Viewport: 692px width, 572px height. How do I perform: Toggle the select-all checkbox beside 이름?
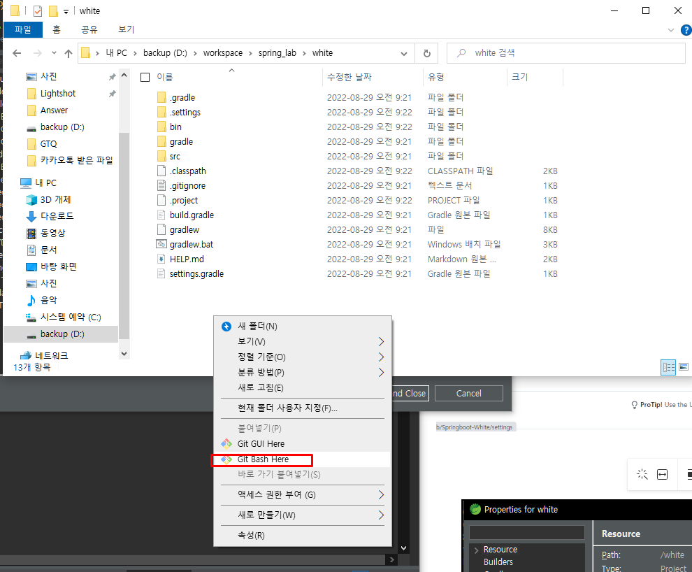[x=145, y=77]
